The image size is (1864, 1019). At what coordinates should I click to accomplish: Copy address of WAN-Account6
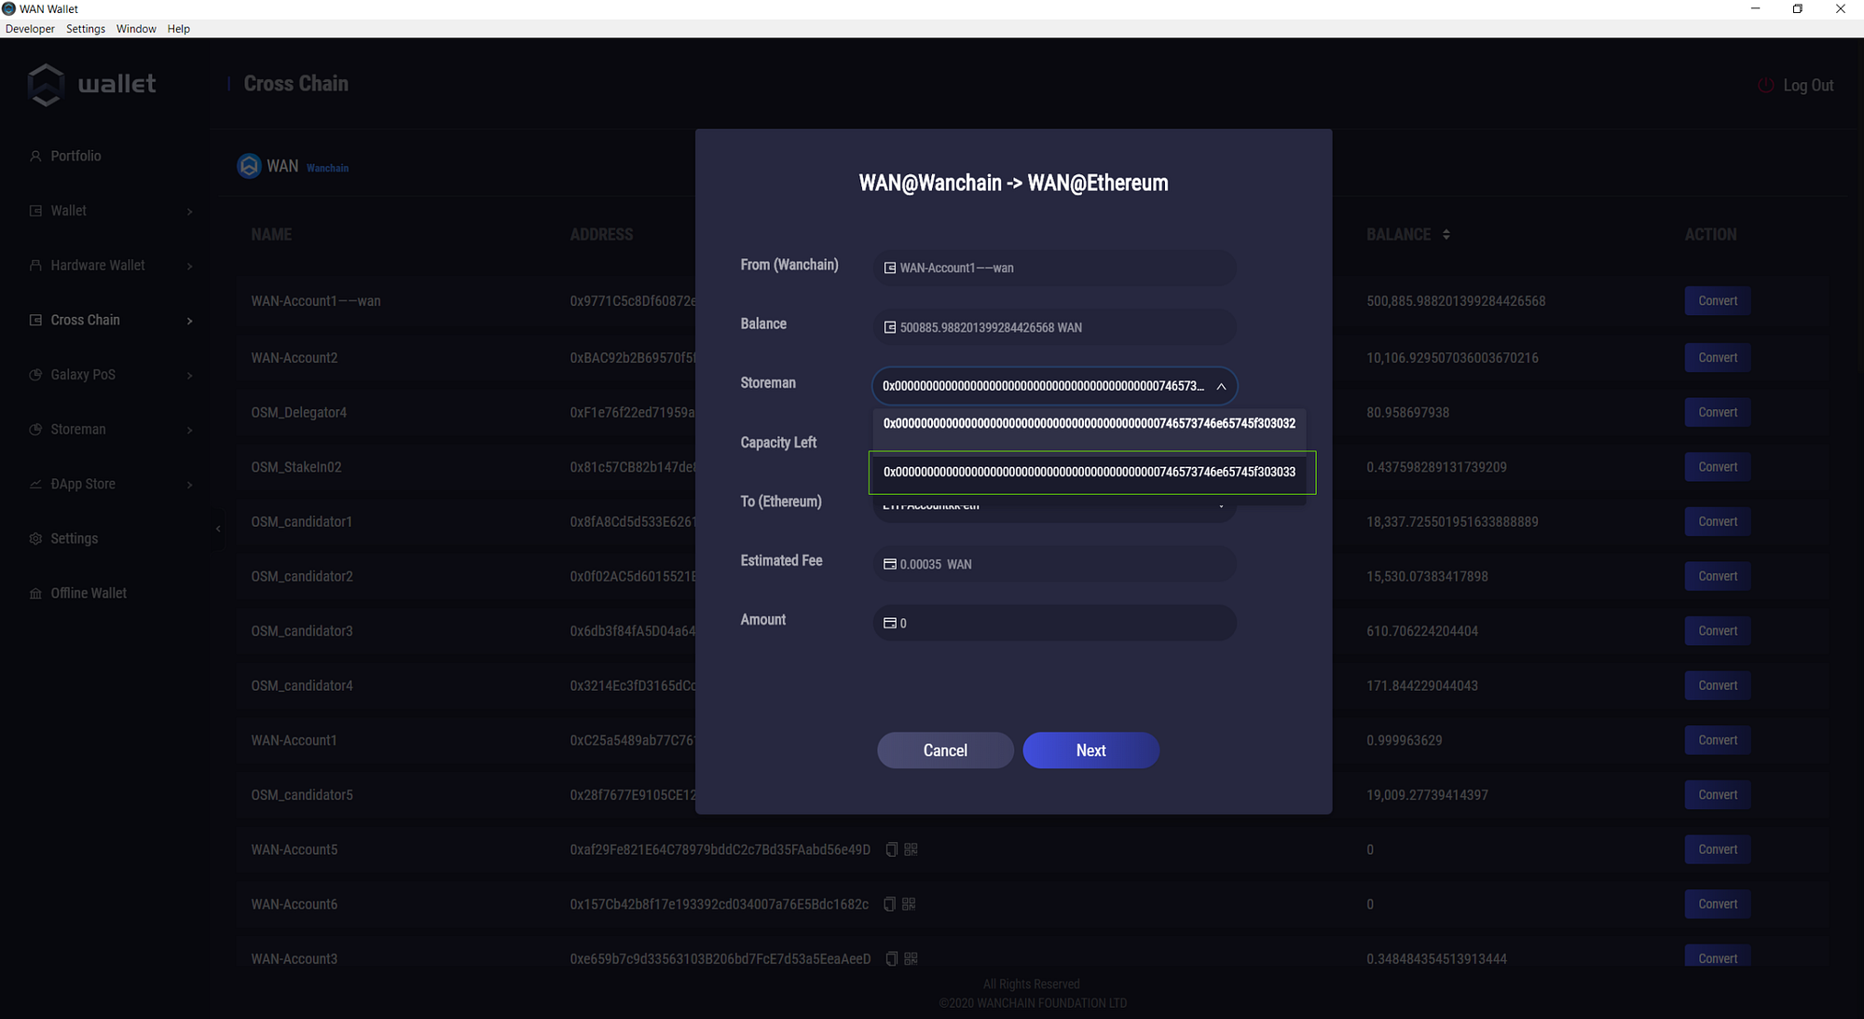(889, 904)
